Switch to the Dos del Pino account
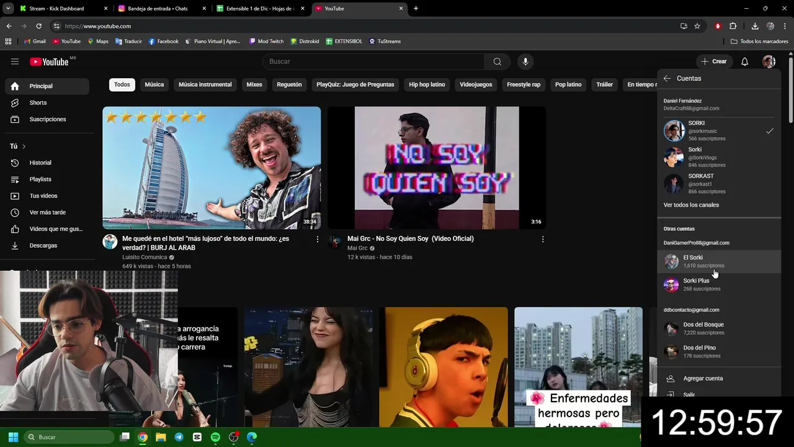794x447 pixels. coord(718,351)
